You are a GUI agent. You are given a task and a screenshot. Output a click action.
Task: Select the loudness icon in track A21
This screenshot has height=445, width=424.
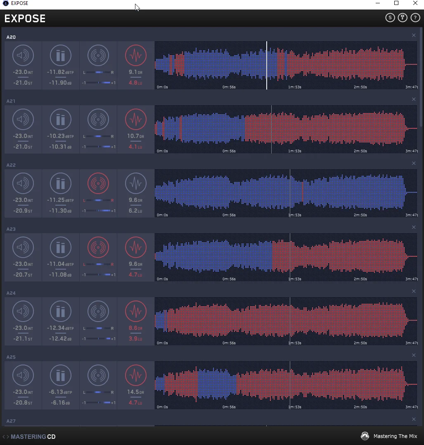click(x=23, y=119)
